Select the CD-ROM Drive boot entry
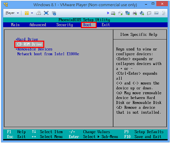The height and width of the screenshot is (144, 171). click(x=29, y=44)
